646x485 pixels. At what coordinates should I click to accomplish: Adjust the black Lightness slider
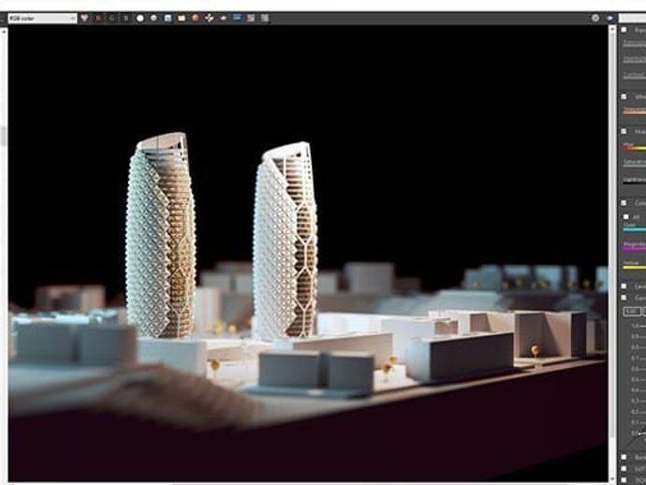[635, 184]
